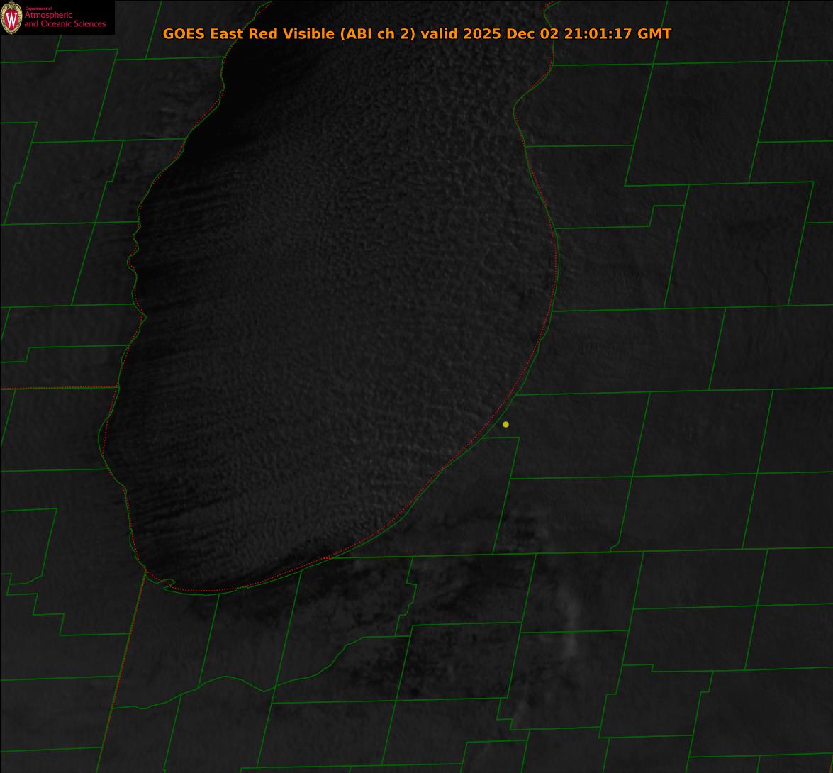Viewport: 833px width, 773px height.
Task: Click the yellow dot marker near the shoreline
Action: pyautogui.click(x=505, y=424)
